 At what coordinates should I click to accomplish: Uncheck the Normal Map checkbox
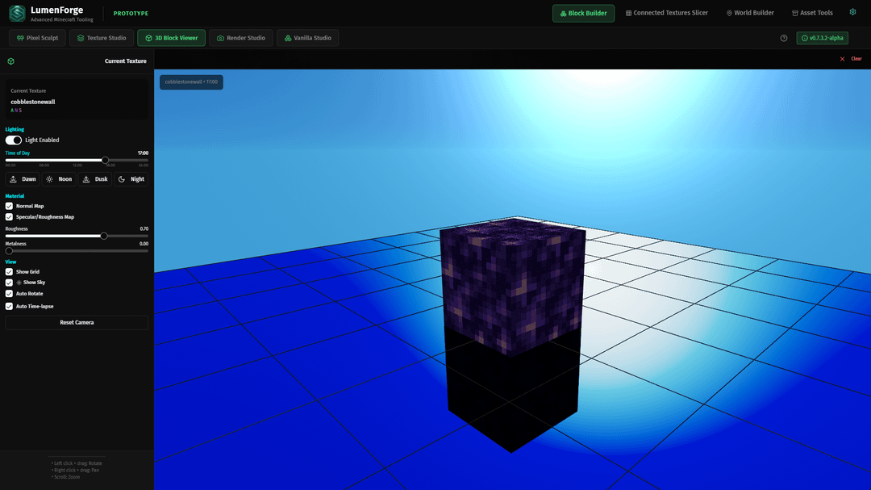[x=10, y=206]
